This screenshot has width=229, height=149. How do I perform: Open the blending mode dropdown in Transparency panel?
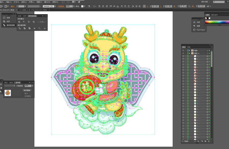(10, 86)
